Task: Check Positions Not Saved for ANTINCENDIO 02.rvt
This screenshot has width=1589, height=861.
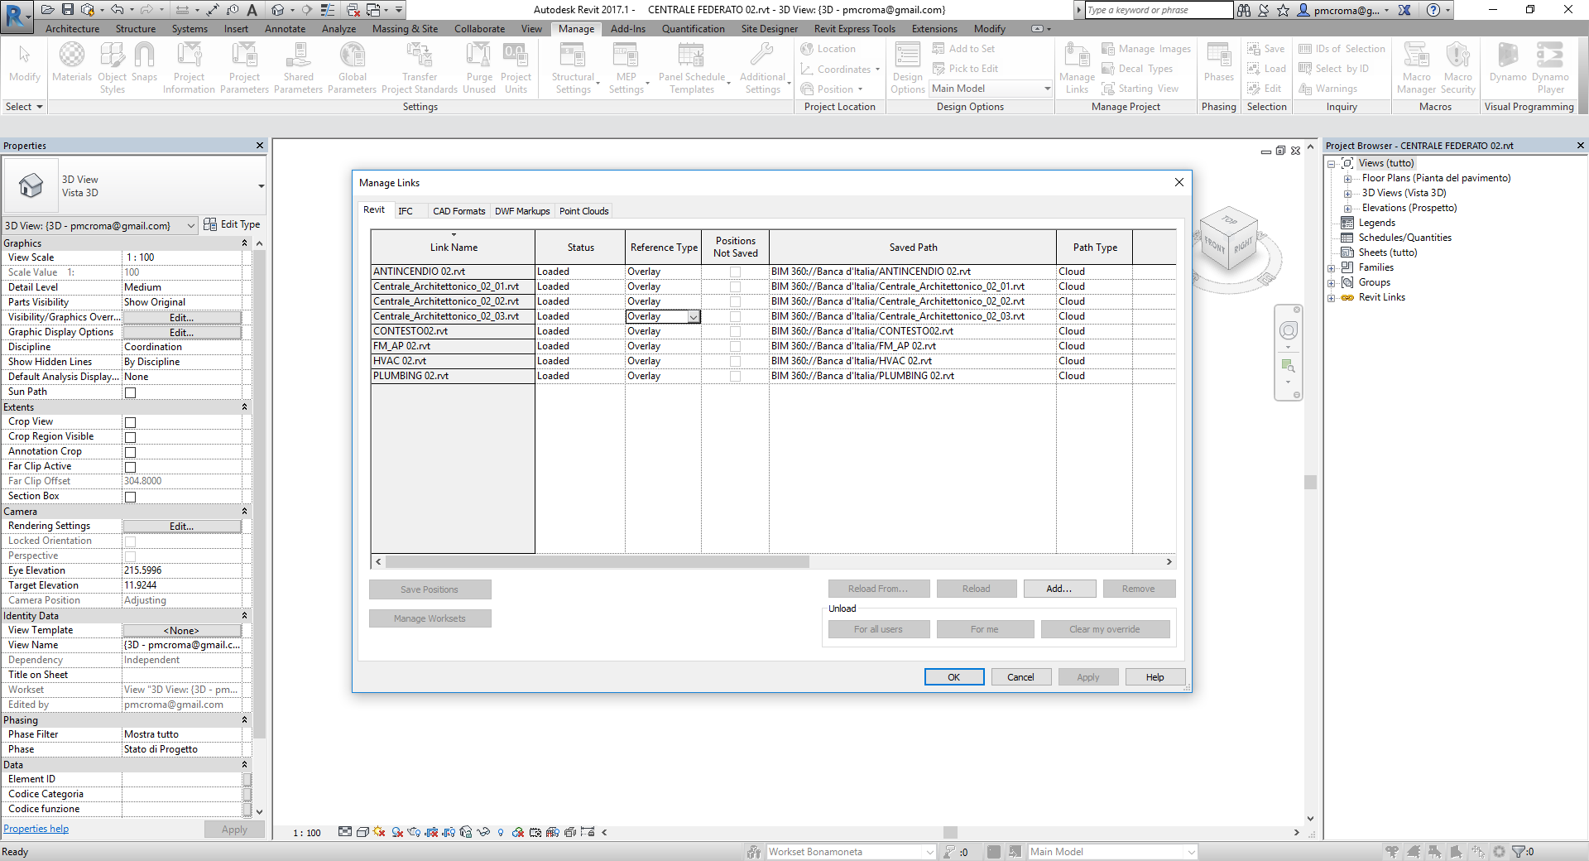Action: pyautogui.click(x=735, y=272)
